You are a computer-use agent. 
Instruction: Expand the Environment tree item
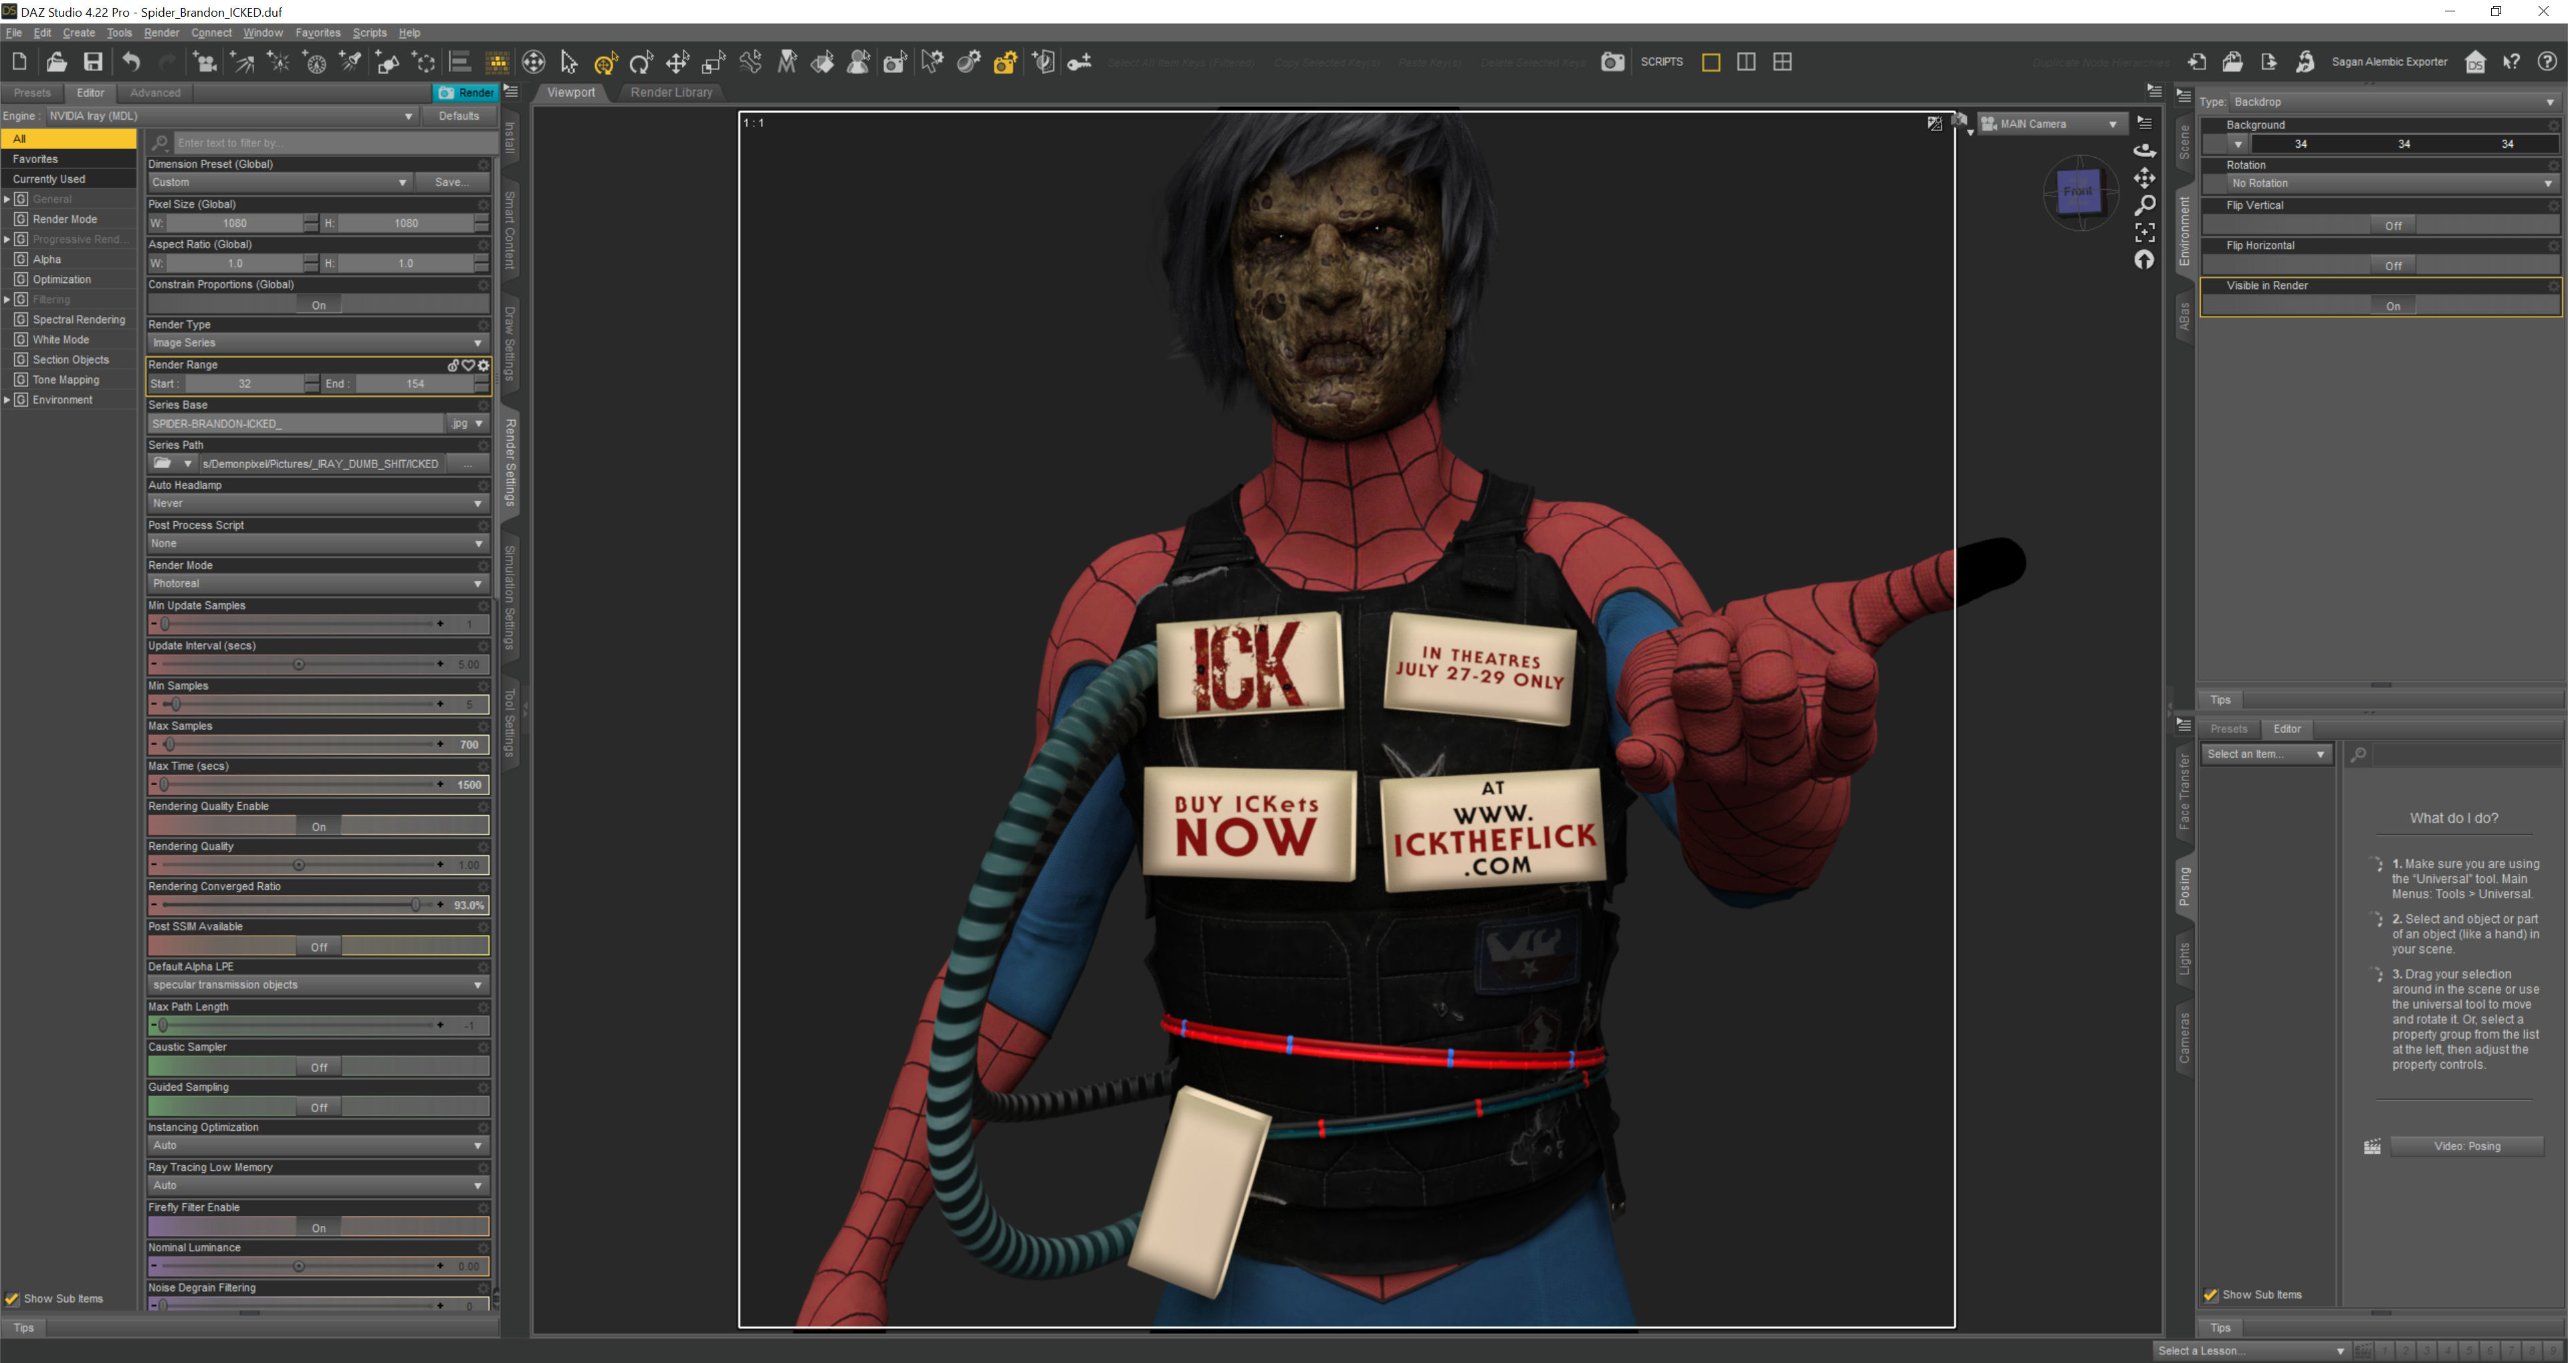7,400
